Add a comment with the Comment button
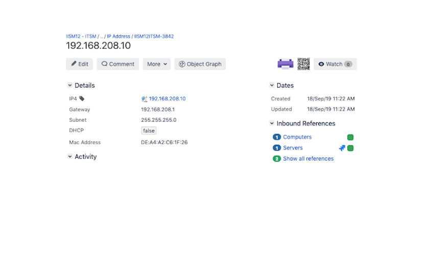The image size is (423, 260). [118, 64]
